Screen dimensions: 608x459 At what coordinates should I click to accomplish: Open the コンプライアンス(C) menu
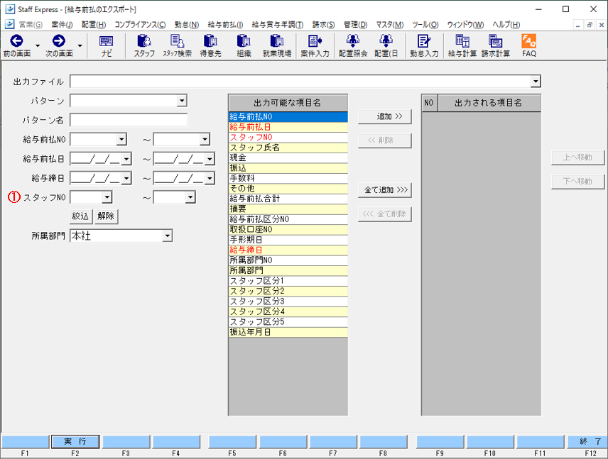pos(140,24)
